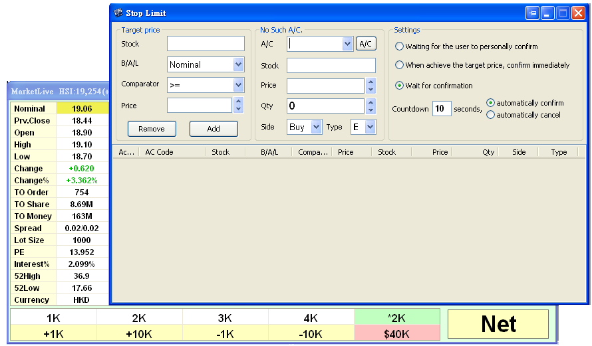Click the pin window icon in title bar
Image resolution: width=592 pixels, height=346 pixels.
532,13
